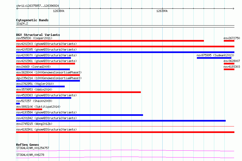Open the ST3GAL4|NM_001254757 gene track
The height and width of the screenshot is (161, 242).
(125, 150)
